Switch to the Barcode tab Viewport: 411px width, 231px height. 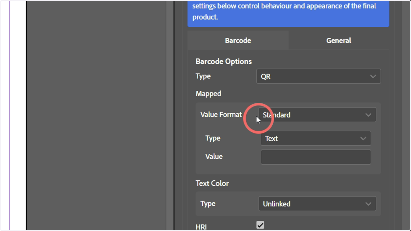coord(238,40)
